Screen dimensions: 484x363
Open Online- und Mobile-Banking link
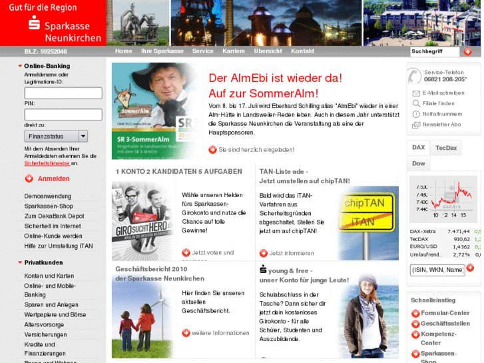tap(50, 290)
